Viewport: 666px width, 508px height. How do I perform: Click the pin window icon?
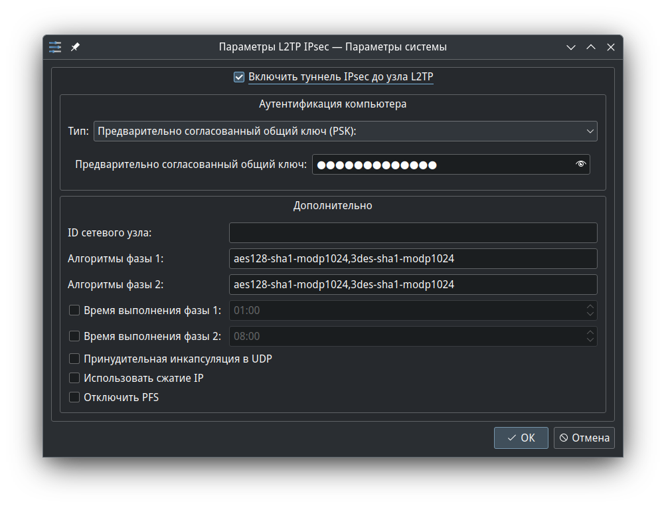click(x=75, y=47)
